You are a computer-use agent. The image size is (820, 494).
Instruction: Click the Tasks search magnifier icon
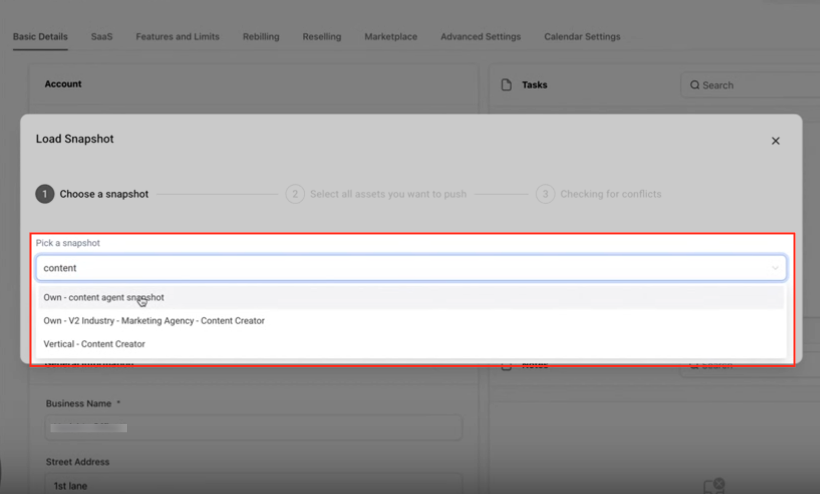point(694,85)
